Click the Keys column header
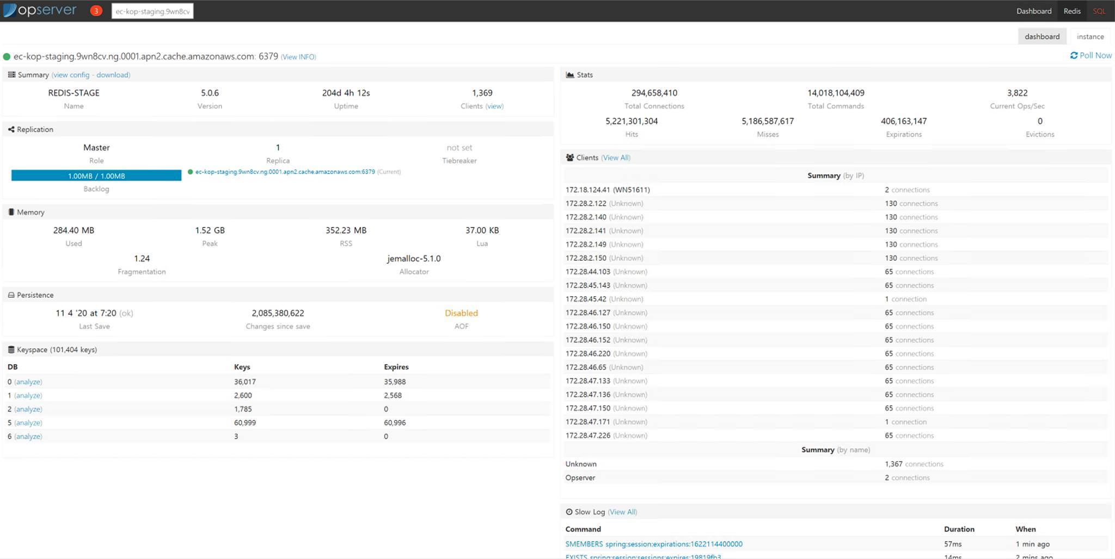1115x559 pixels. pyautogui.click(x=242, y=367)
